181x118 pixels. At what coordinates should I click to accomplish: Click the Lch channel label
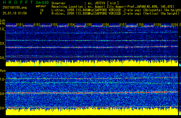click(x=3, y=20)
